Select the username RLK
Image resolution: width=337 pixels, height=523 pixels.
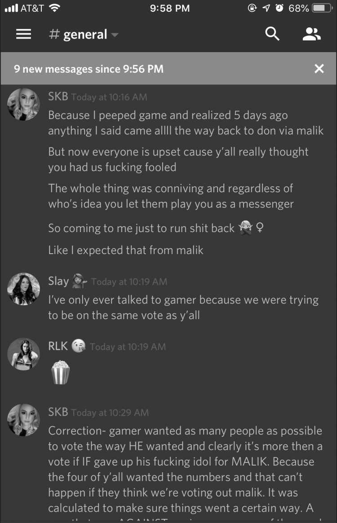click(x=58, y=346)
